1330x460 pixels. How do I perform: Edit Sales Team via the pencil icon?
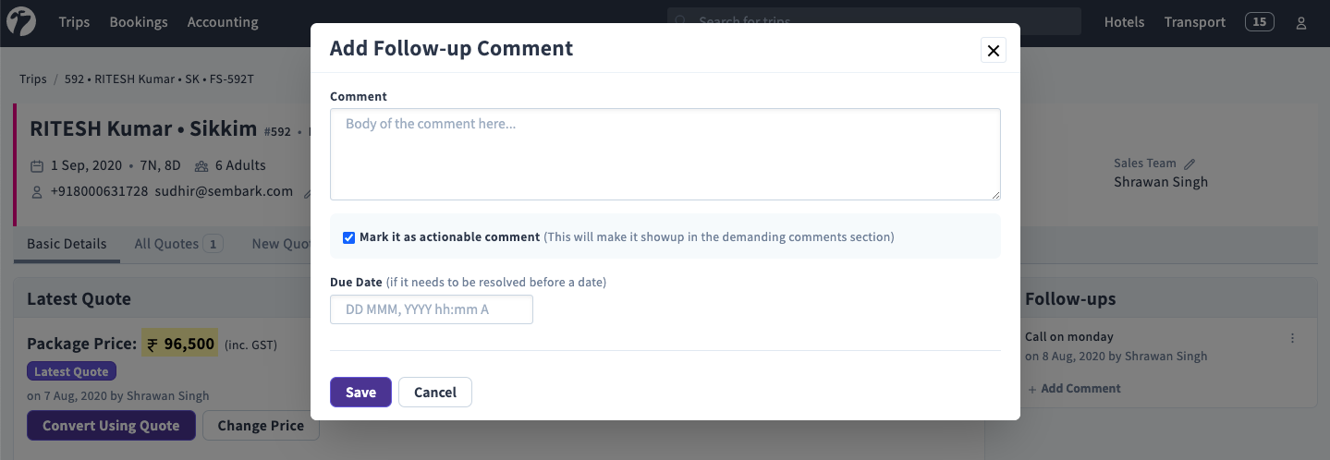1190,163
